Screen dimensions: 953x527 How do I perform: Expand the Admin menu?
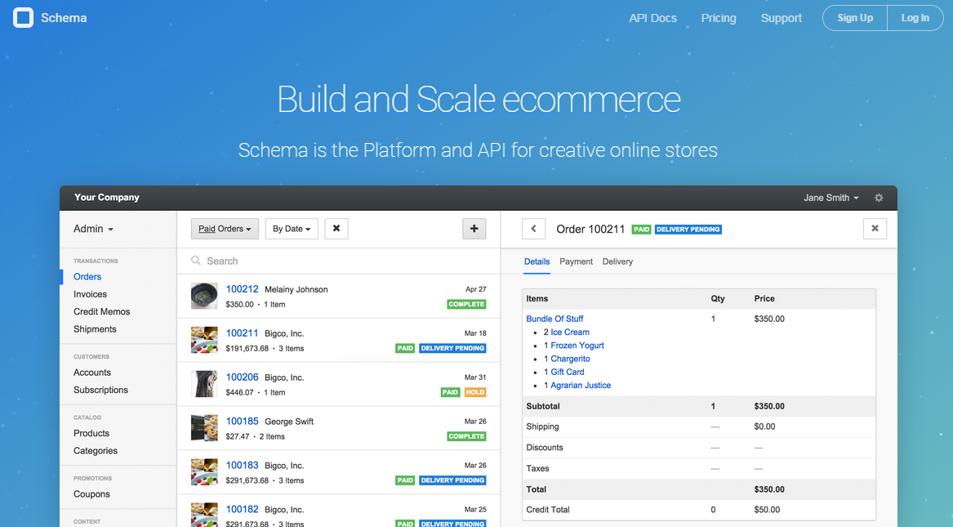(x=92, y=229)
